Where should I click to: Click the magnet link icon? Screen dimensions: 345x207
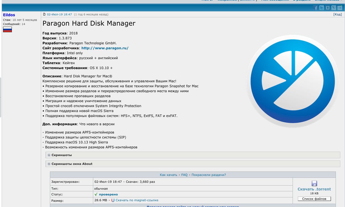pyautogui.click(x=113, y=200)
